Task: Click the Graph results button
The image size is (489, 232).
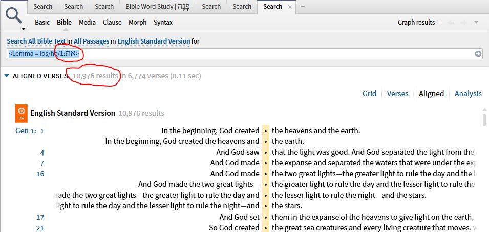Action: [416, 23]
